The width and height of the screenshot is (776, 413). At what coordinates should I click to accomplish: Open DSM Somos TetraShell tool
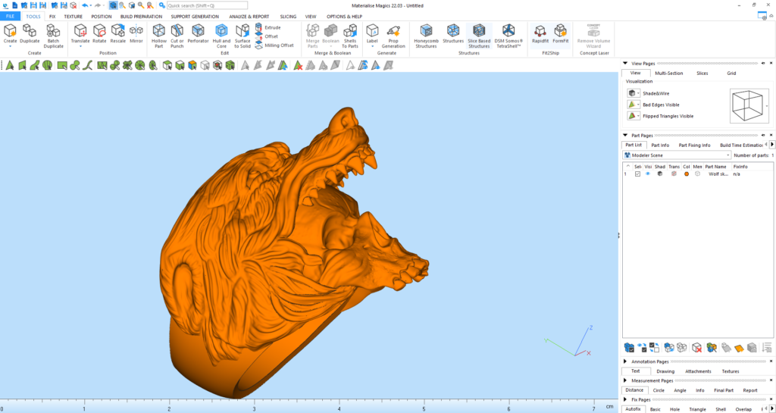point(508,36)
